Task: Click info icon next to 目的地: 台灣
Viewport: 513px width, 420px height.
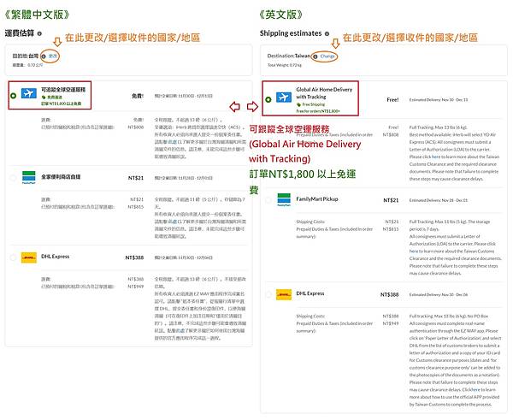Action: pos(44,56)
